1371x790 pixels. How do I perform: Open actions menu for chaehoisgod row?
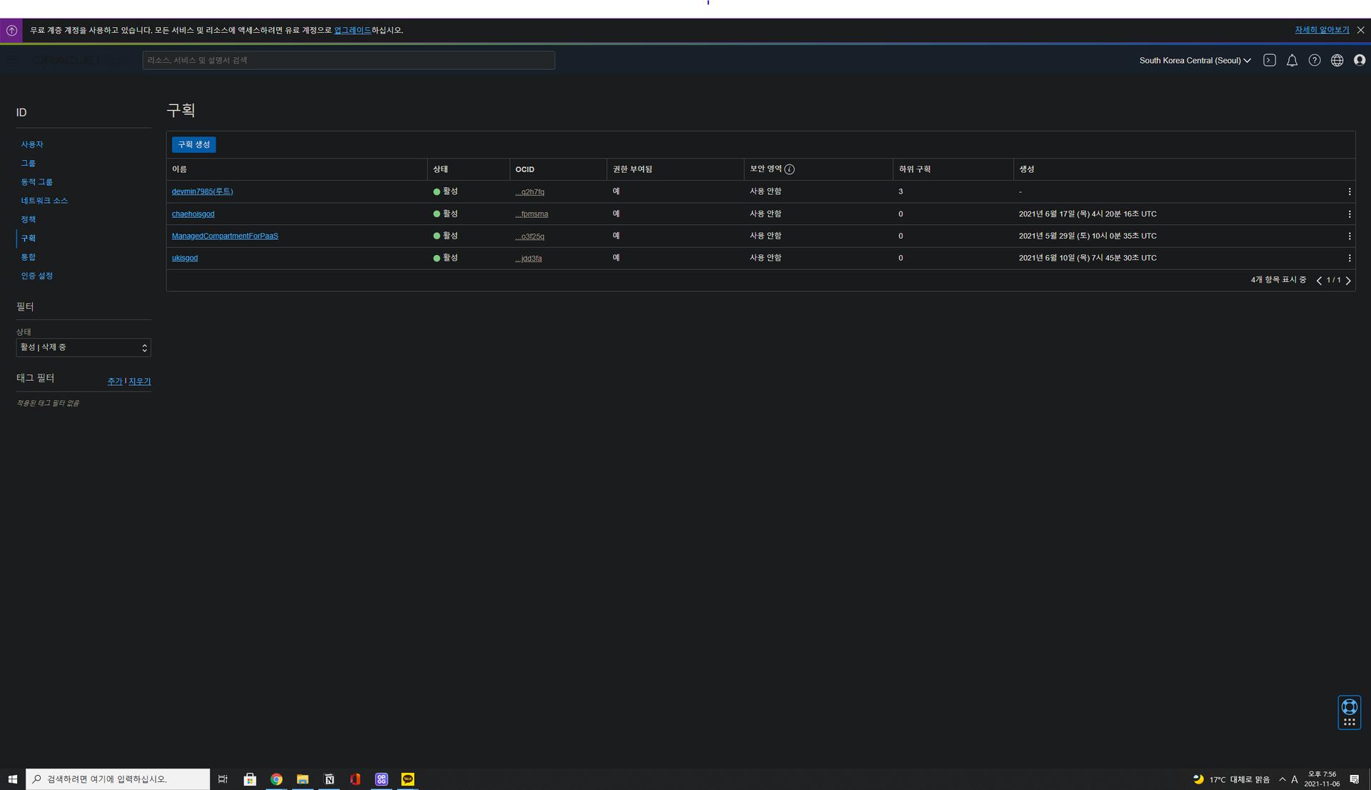pos(1349,214)
